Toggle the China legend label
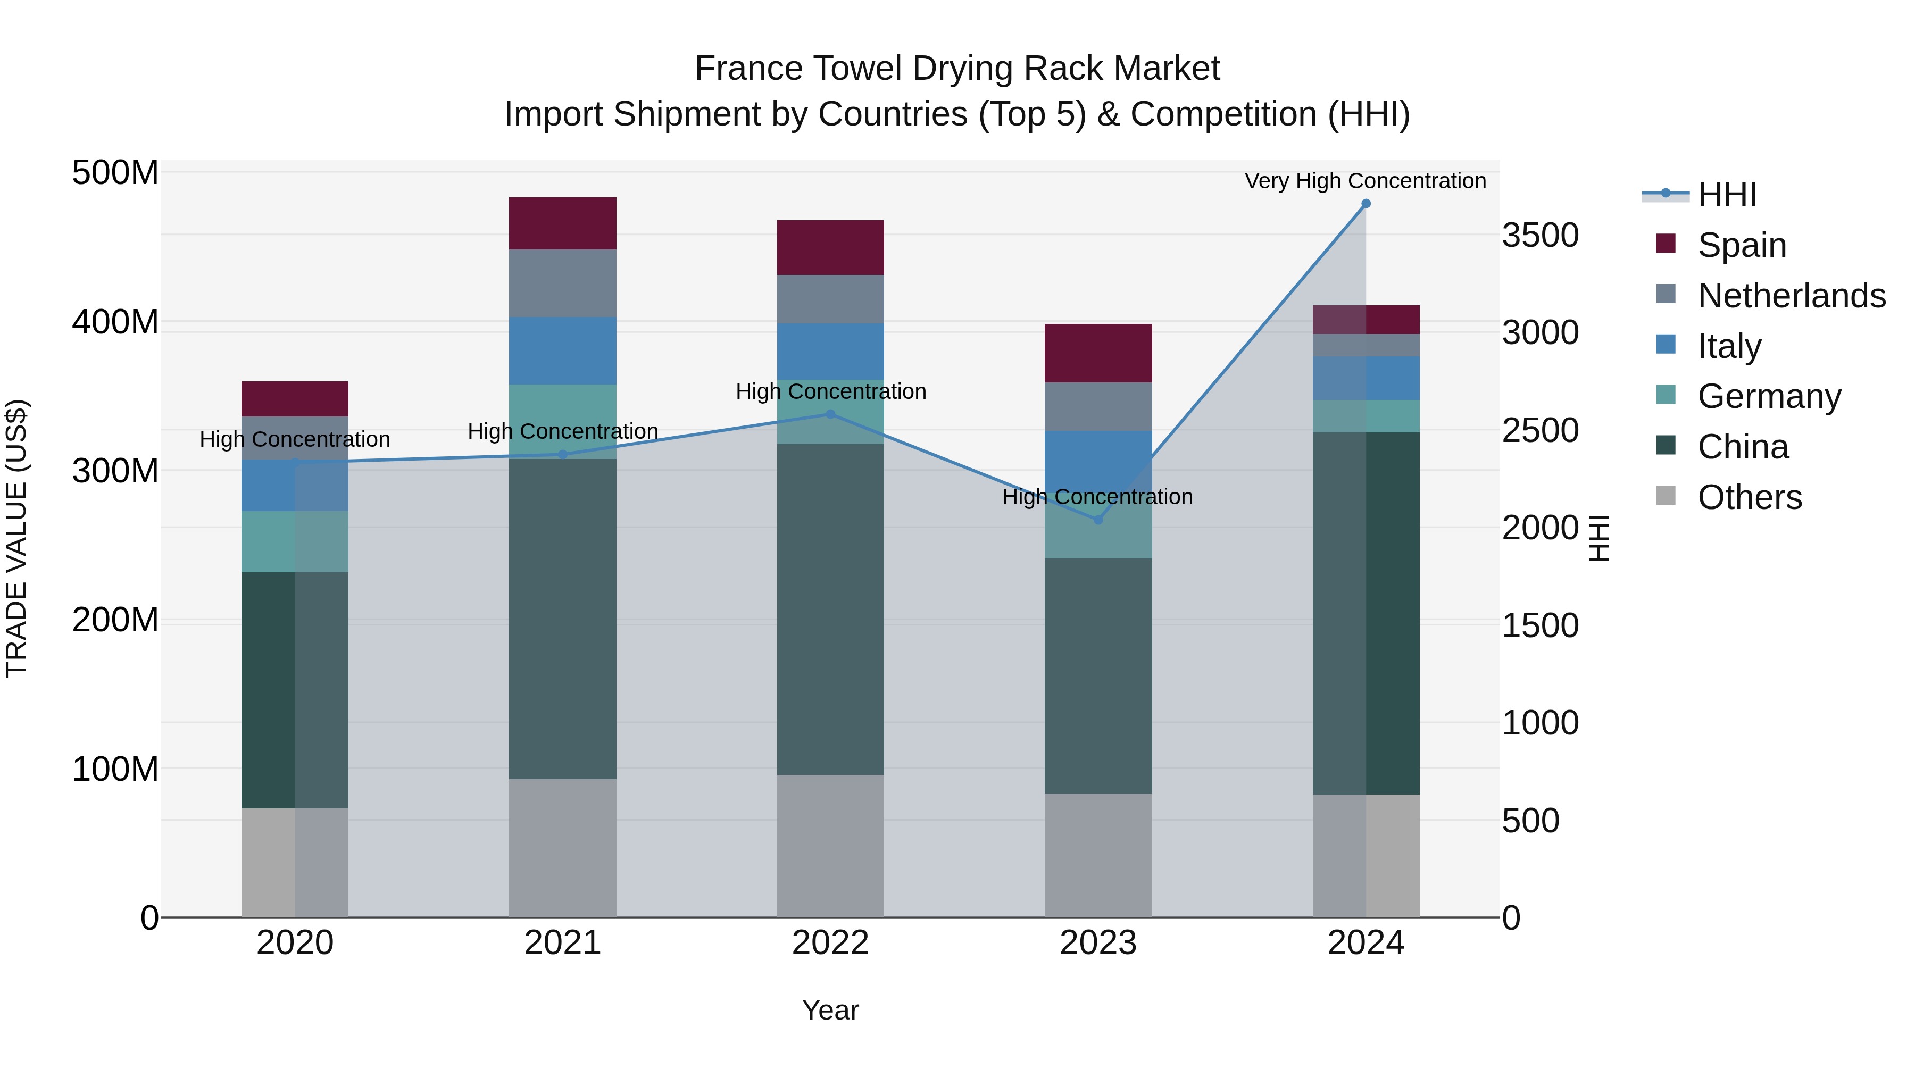Screen dimensions: 1915x1077 pyautogui.click(x=1743, y=447)
